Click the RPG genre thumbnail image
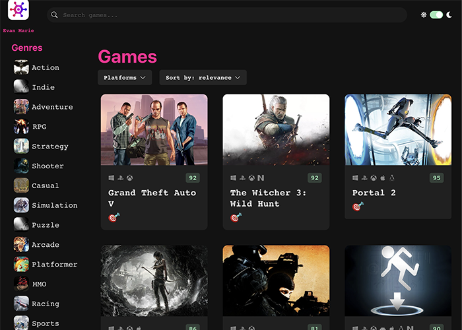The height and width of the screenshot is (330, 462). pos(21,127)
